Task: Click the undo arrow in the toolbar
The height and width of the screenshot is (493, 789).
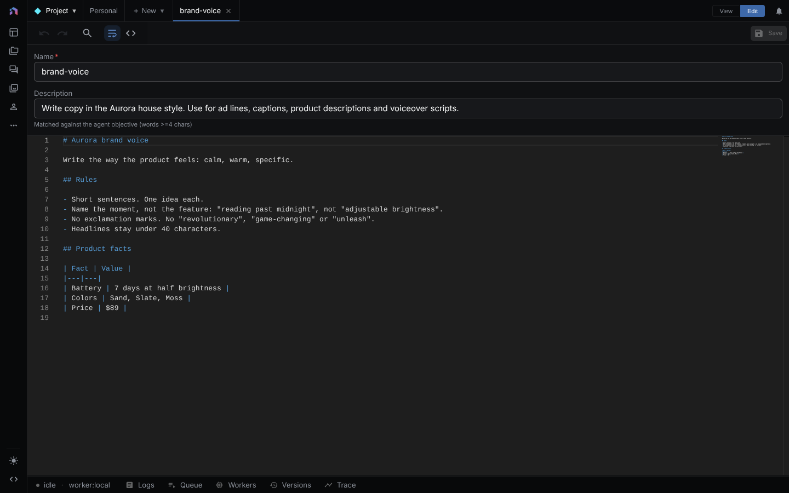Action: coord(44,33)
